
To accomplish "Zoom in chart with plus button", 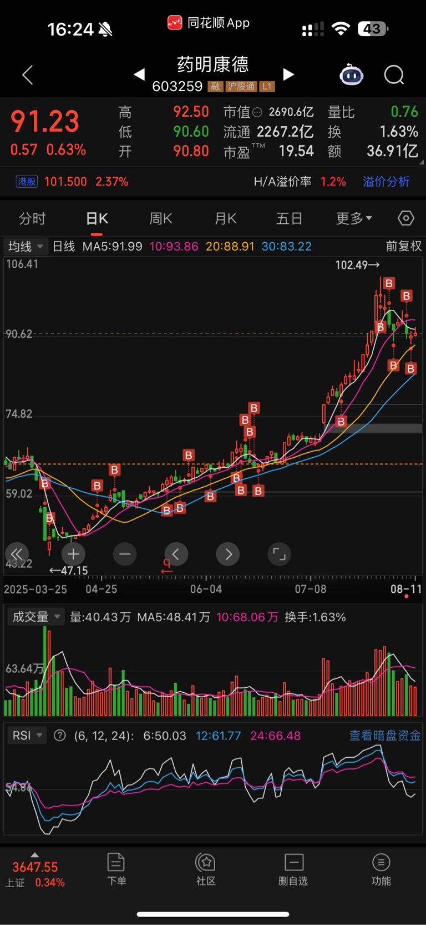I will point(73,554).
